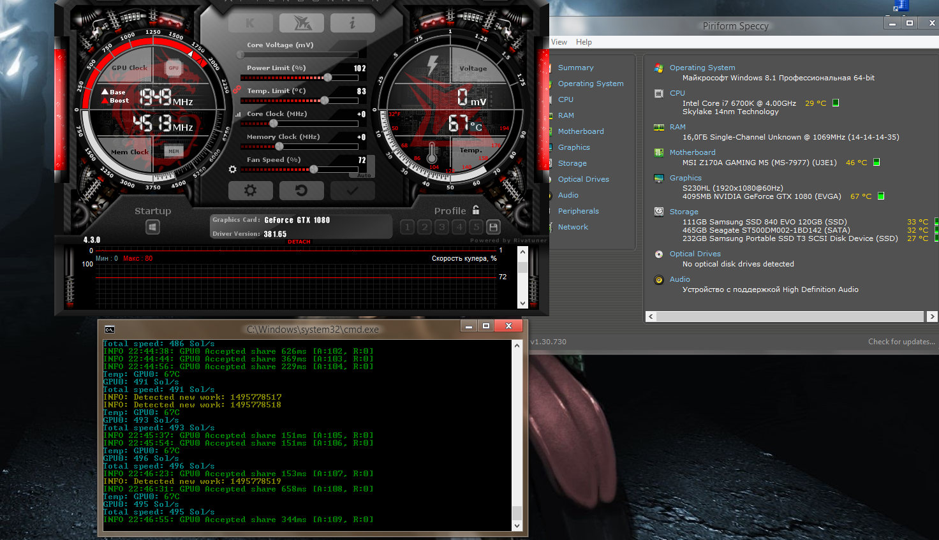
Task: Select profile slot 4
Action: (x=459, y=227)
